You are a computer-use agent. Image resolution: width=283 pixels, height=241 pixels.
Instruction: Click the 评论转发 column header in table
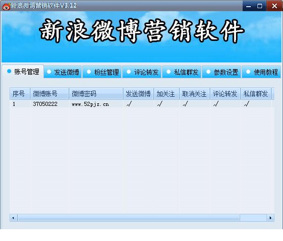coord(225,94)
